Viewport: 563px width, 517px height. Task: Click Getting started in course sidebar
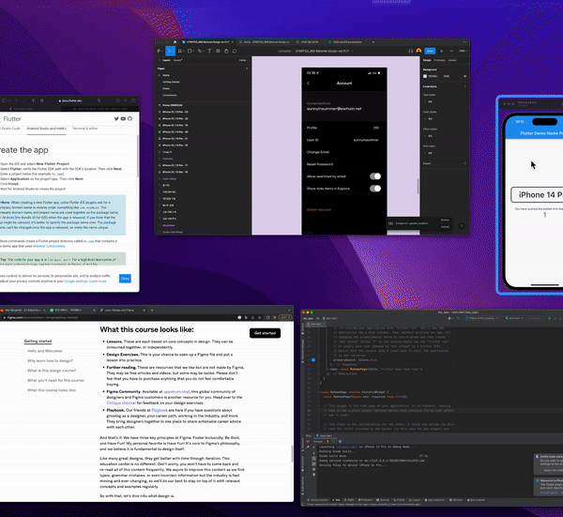[38, 342]
